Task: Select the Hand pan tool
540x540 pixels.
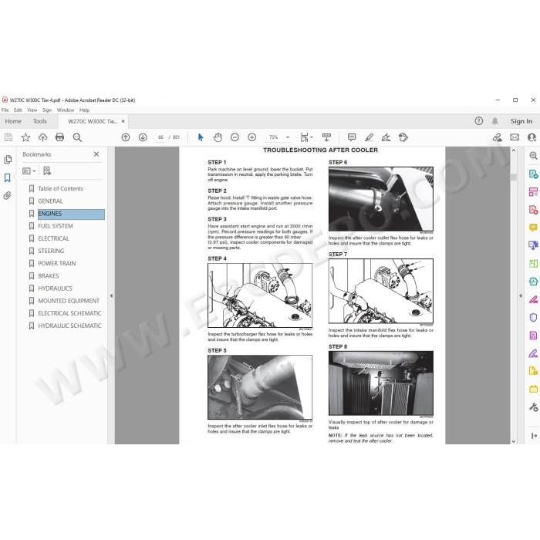Action: [218, 137]
